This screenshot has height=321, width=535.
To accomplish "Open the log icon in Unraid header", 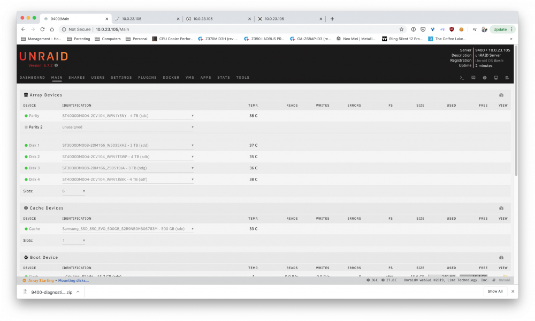I will point(507,78).
